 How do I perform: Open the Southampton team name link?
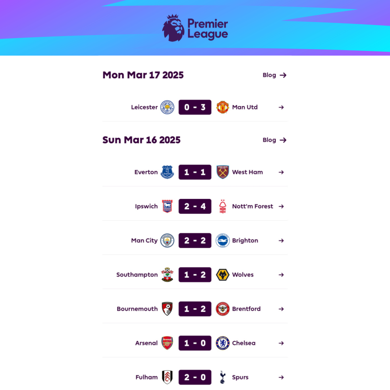click(137, 274)
